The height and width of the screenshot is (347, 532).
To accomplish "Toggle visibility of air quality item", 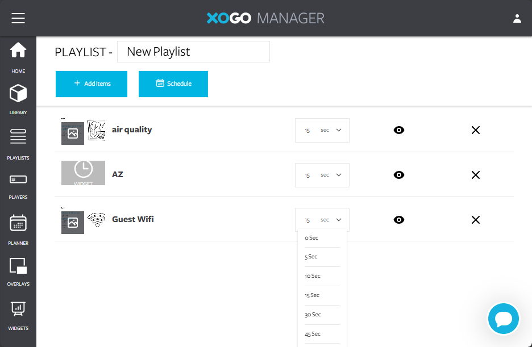I will [399, 130].
